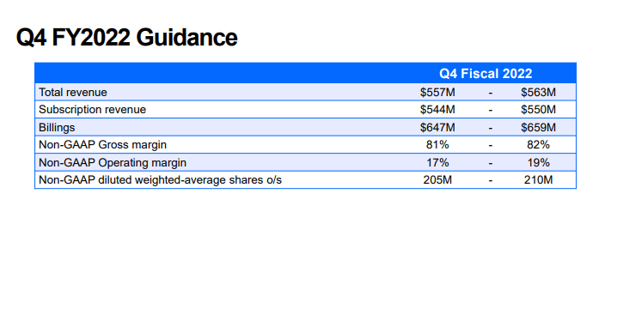Viewport: 617px width, 333px height.
Task: Select the $544M subscription revenue value
Action: coord(437,110)
